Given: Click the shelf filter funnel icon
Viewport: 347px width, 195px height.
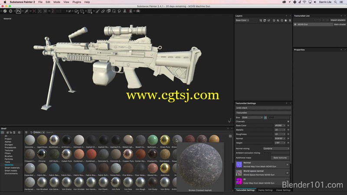Looking at the screenshot, I should [26, 133].
